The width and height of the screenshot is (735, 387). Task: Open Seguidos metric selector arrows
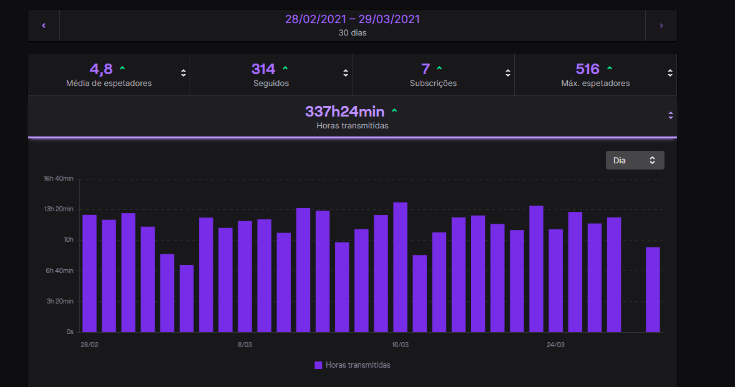click(x=346, y=73)
